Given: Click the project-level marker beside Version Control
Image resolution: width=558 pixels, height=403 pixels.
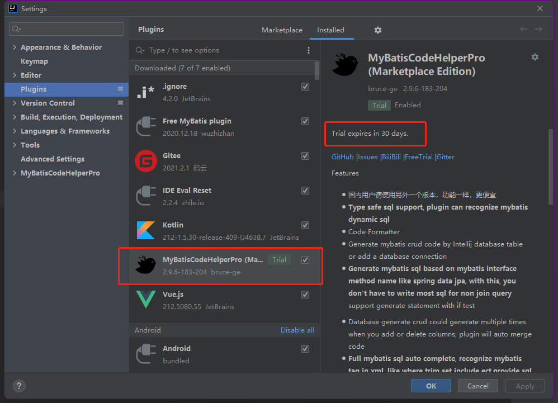Looking at the screenshot, I should coord(120,103).
